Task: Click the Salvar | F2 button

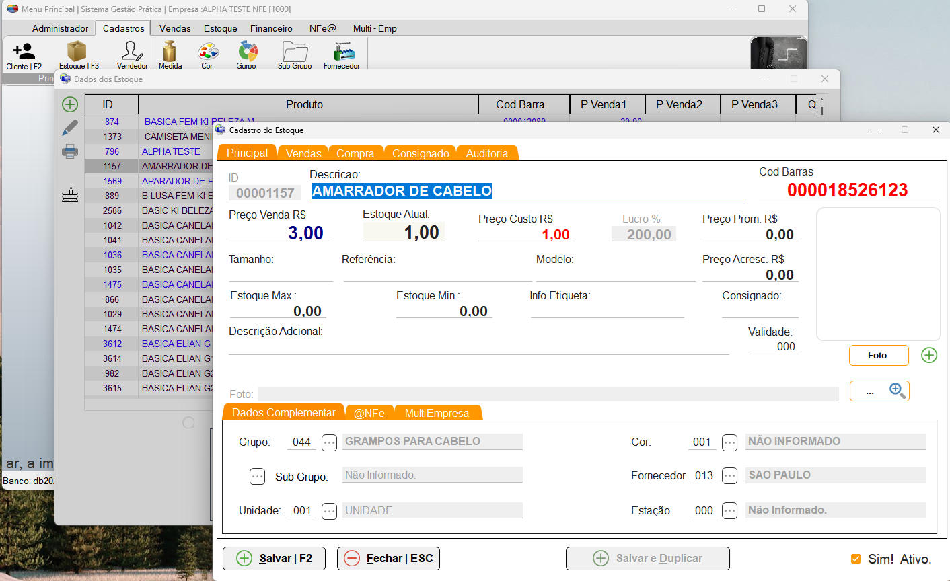Action: pyautogui.click(x=275, y=558)
